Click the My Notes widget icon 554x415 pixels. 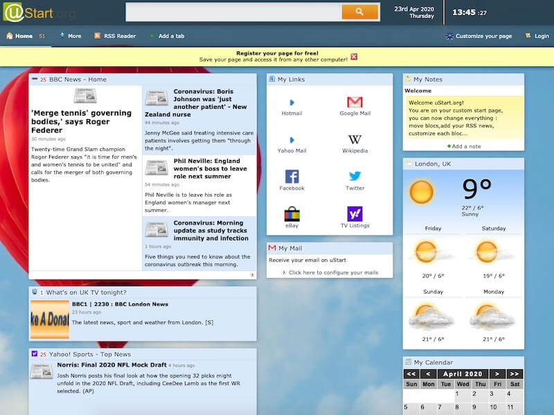point(408,79)
